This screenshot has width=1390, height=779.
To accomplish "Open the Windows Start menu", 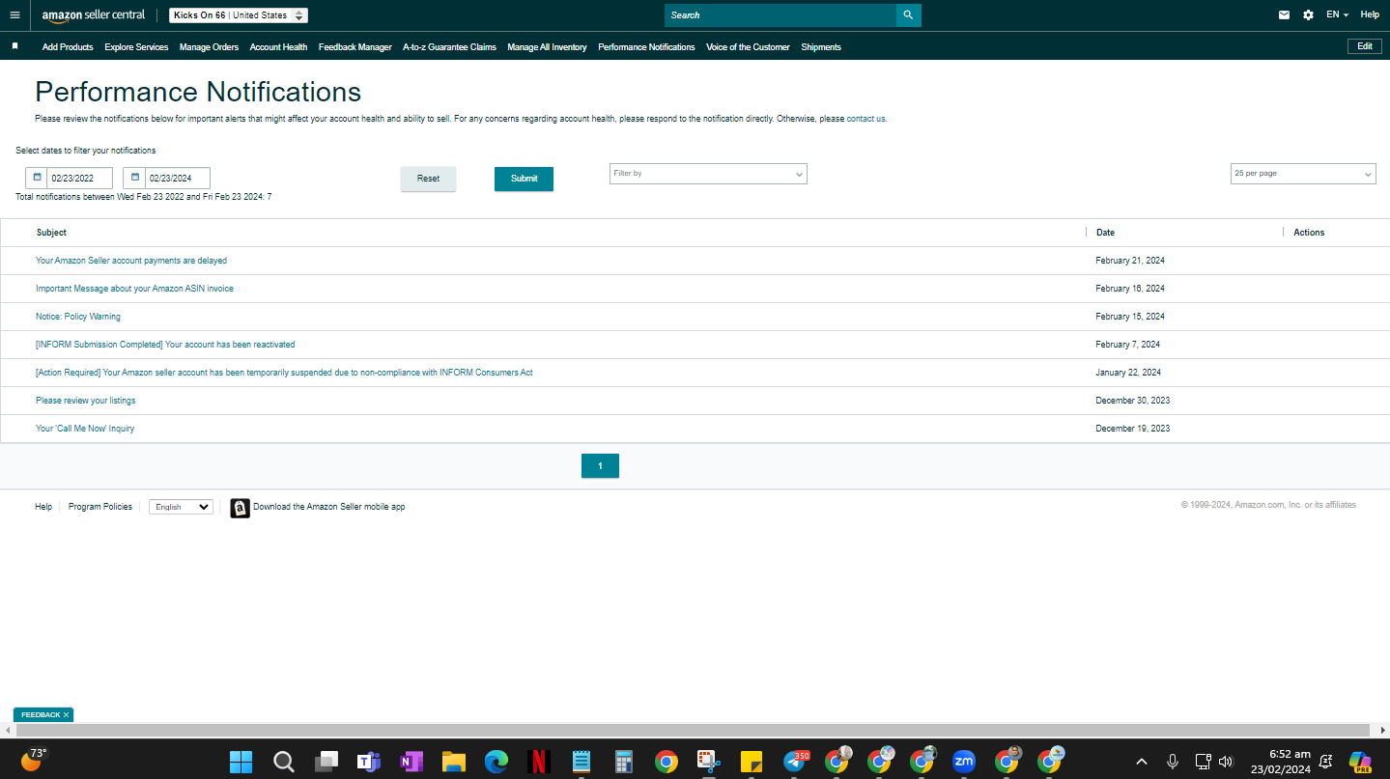I will [241, 762].
